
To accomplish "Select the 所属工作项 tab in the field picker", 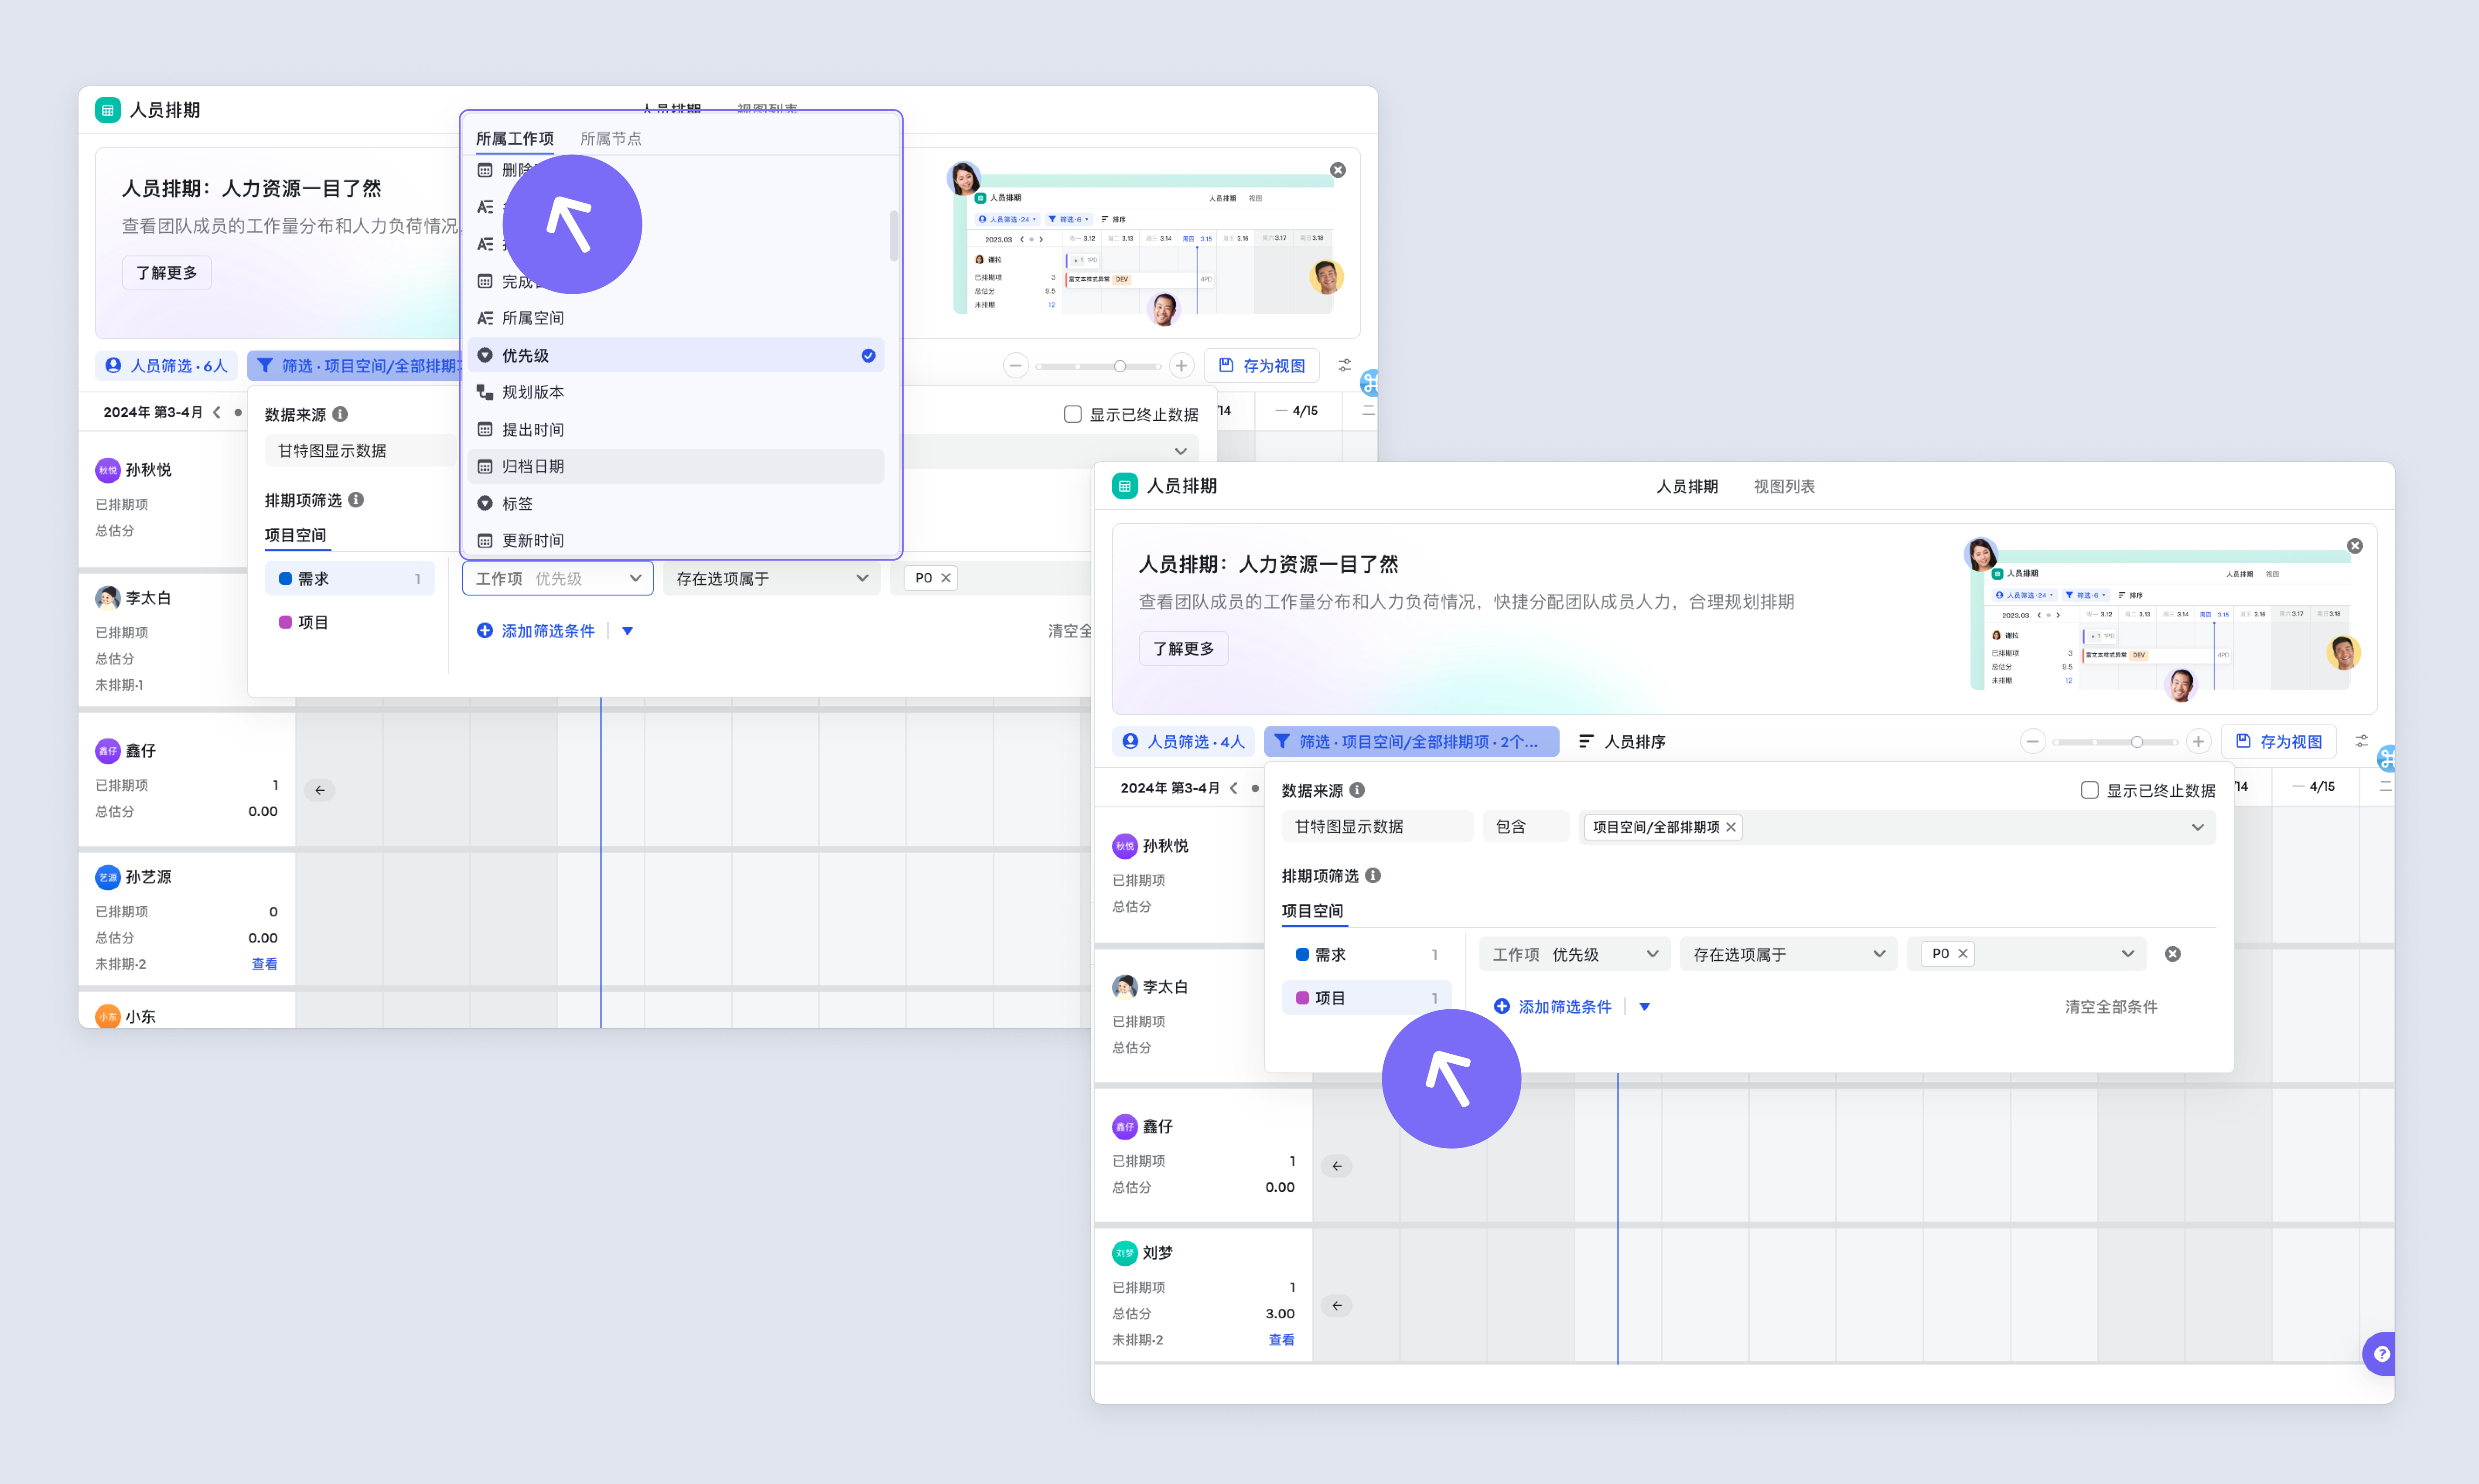I will [515, 138].
